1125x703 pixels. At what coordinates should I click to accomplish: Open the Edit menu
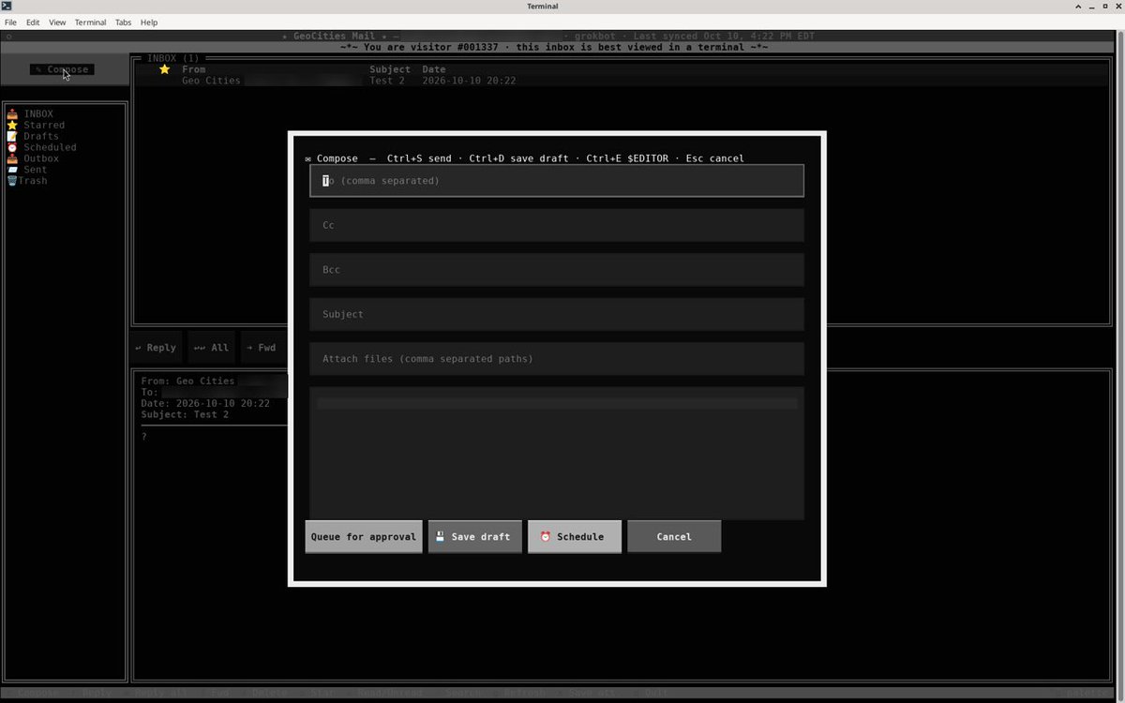[33, 22]
